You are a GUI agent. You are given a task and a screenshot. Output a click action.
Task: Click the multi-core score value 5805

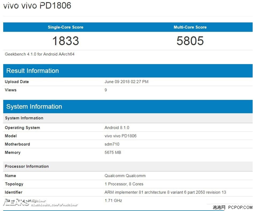click(190, 41)
